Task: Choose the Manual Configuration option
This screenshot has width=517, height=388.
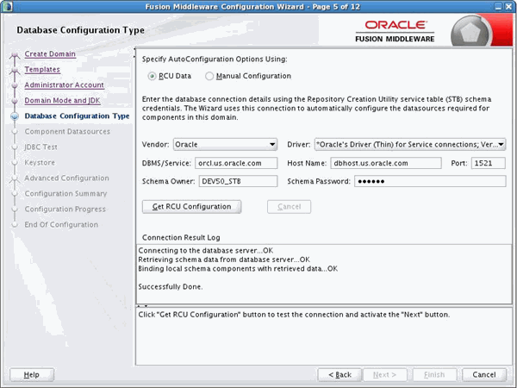Action: click(x=209, y=76)
